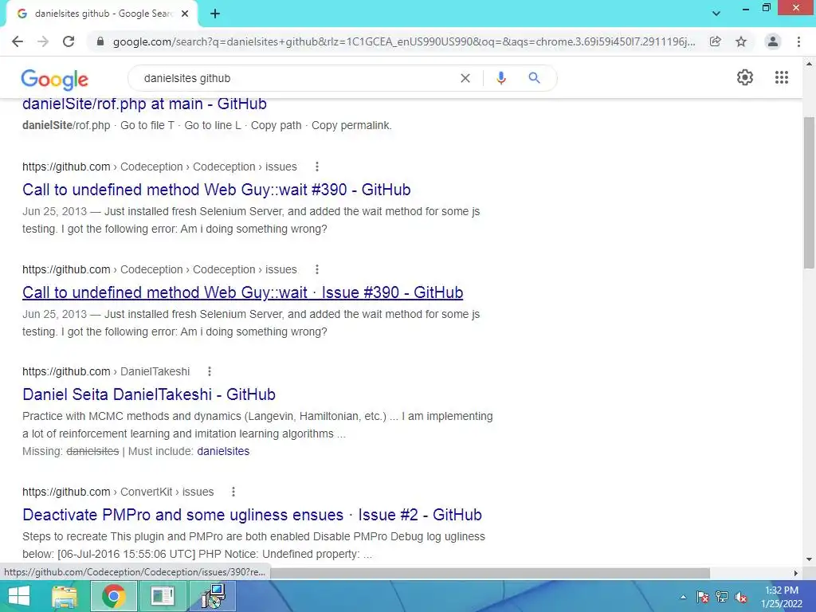Viewport: 816px width, 612px height.
Task: Click the vertical scrollbar thumb
Action: click(x=809, y=193)
